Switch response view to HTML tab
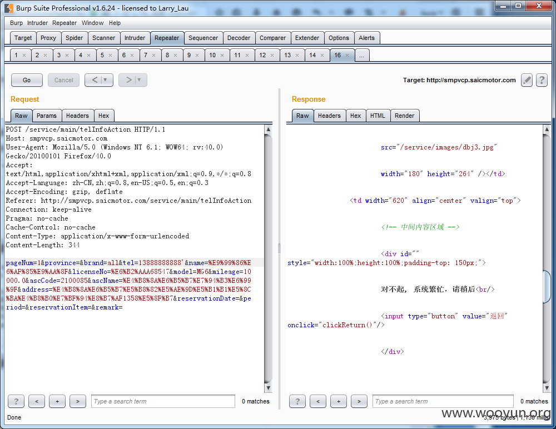The width and height of the screenshot is (556, 429). (378, 116)
